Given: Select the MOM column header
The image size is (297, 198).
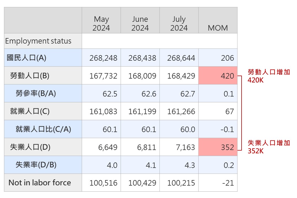Looking at the screenshot, I should click(x=218, y=28).
